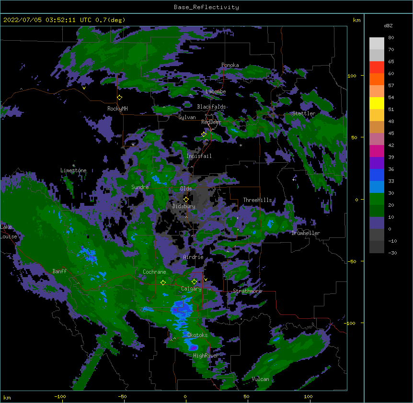Viewport: 413px width, 403px height.
Task: Click the Base_Reflectivity title text
Action: [206, 7]
